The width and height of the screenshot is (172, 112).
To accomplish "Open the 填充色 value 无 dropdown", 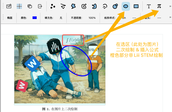I will point(61,18).
